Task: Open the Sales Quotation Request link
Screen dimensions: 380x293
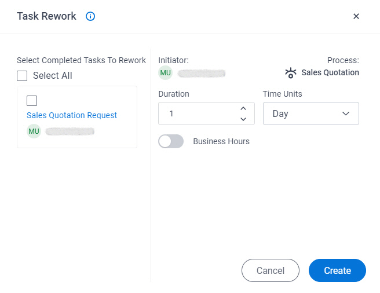Action: 72,115
